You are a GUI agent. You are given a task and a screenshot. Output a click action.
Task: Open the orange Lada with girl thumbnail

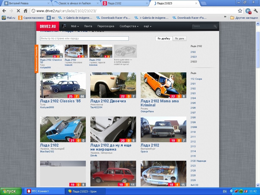click(163, 85)
